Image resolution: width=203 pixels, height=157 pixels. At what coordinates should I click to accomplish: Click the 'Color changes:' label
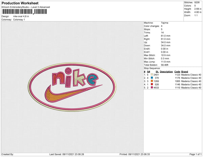pyautogui.click(x=152, y=26)
